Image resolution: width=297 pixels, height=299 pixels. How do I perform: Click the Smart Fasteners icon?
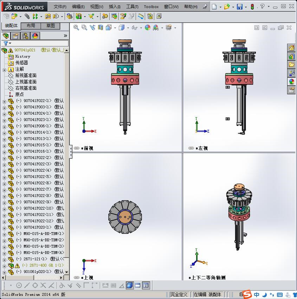click(x=48, y=16)
